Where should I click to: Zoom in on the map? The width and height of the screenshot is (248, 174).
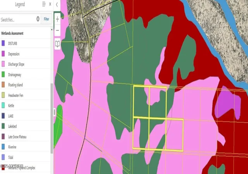[x=57, y=19]
